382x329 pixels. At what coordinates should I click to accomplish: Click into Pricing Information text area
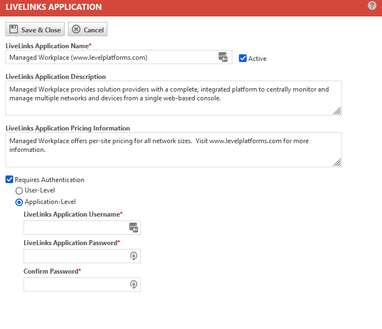click(174, 150)
